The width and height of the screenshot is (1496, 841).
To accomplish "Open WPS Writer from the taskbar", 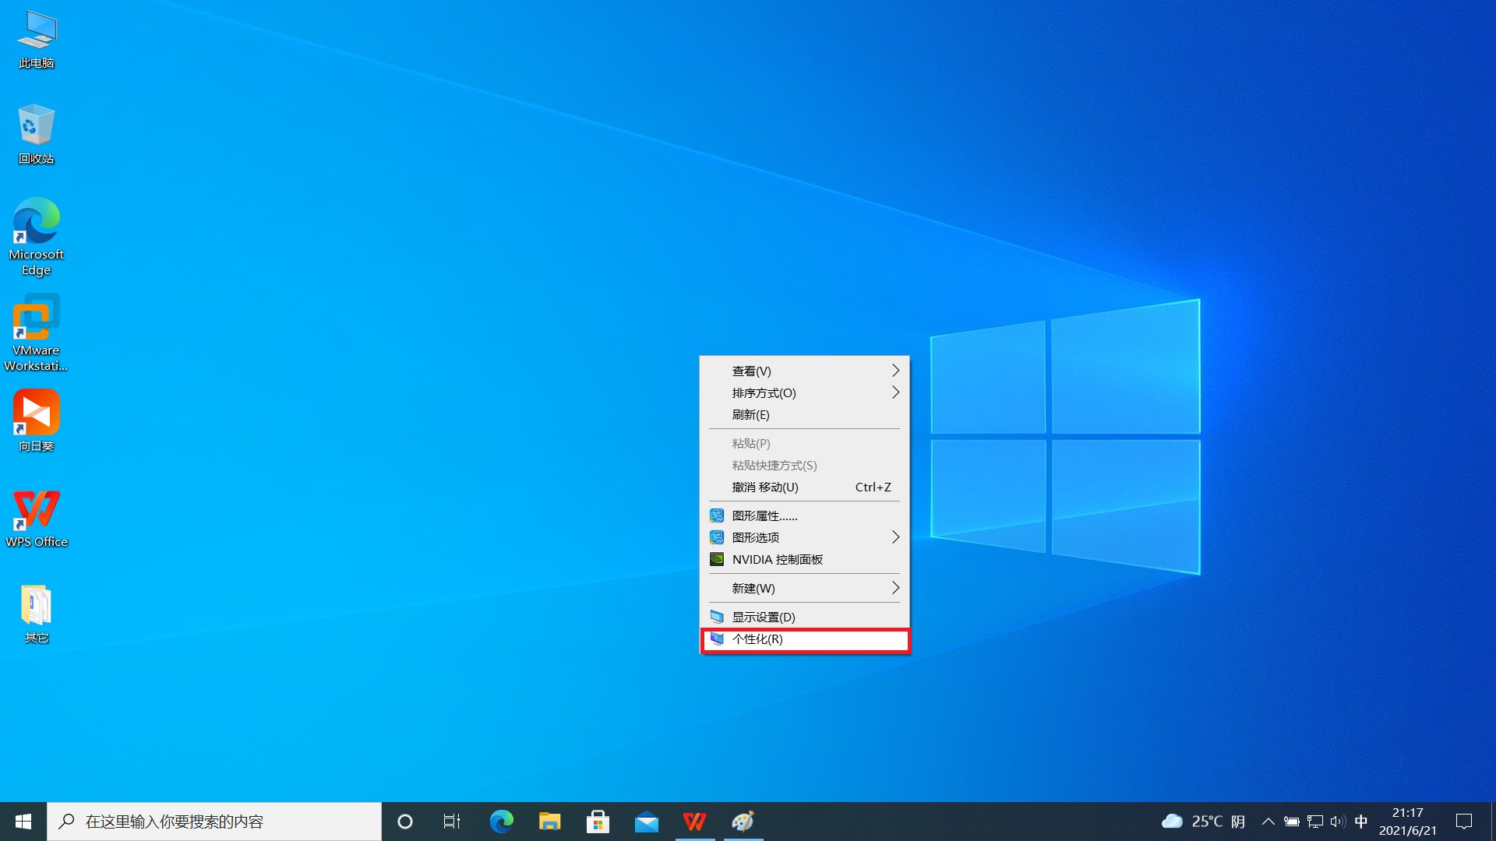I will point(694,821).
